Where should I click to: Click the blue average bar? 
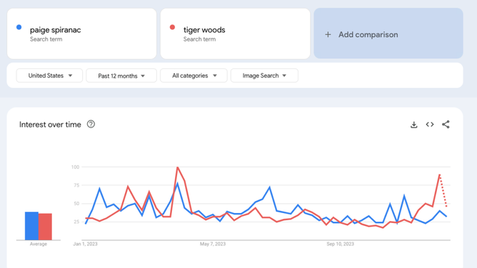point(31,226)
